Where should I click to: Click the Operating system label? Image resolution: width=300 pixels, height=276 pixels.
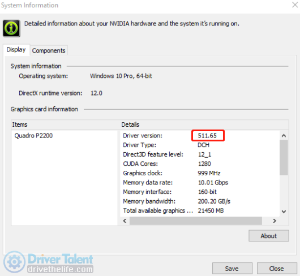pos(44,76)
